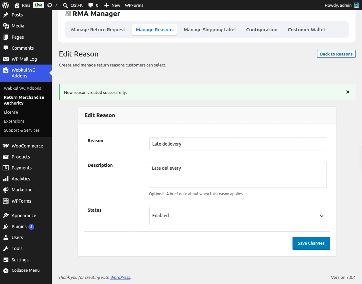Click the Rma site name
Image resolution: width=362 pixels, height=284 pixels.
pos(26,5)
